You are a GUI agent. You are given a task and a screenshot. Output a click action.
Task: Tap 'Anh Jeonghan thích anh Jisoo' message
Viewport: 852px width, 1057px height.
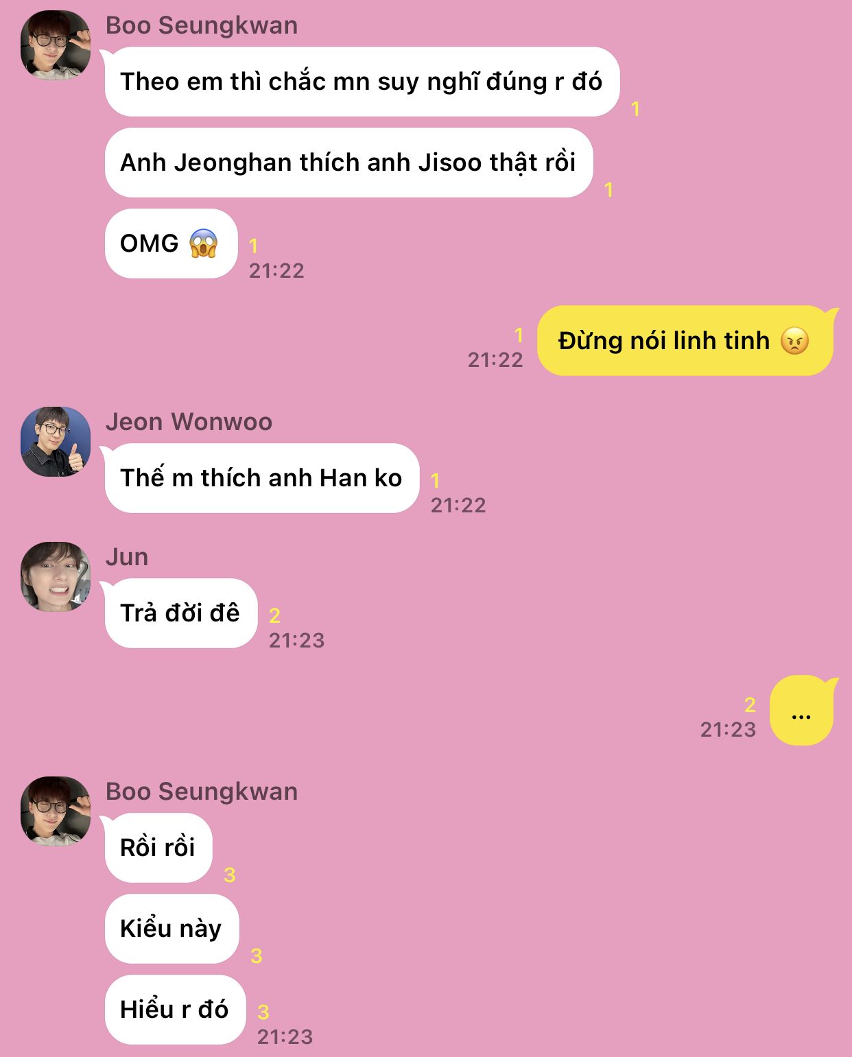348,163
